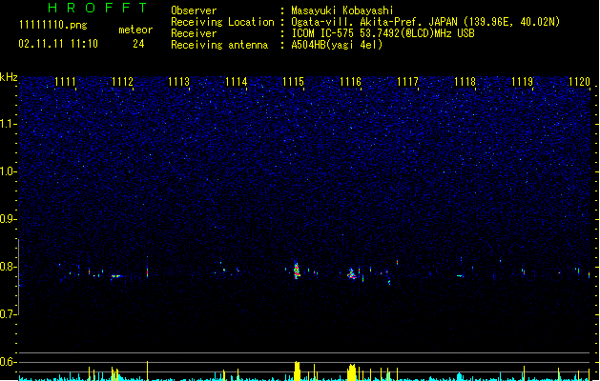Click the 1.0 kHz axis label
The height and width of the screenshot is (381, 600).
8,171
